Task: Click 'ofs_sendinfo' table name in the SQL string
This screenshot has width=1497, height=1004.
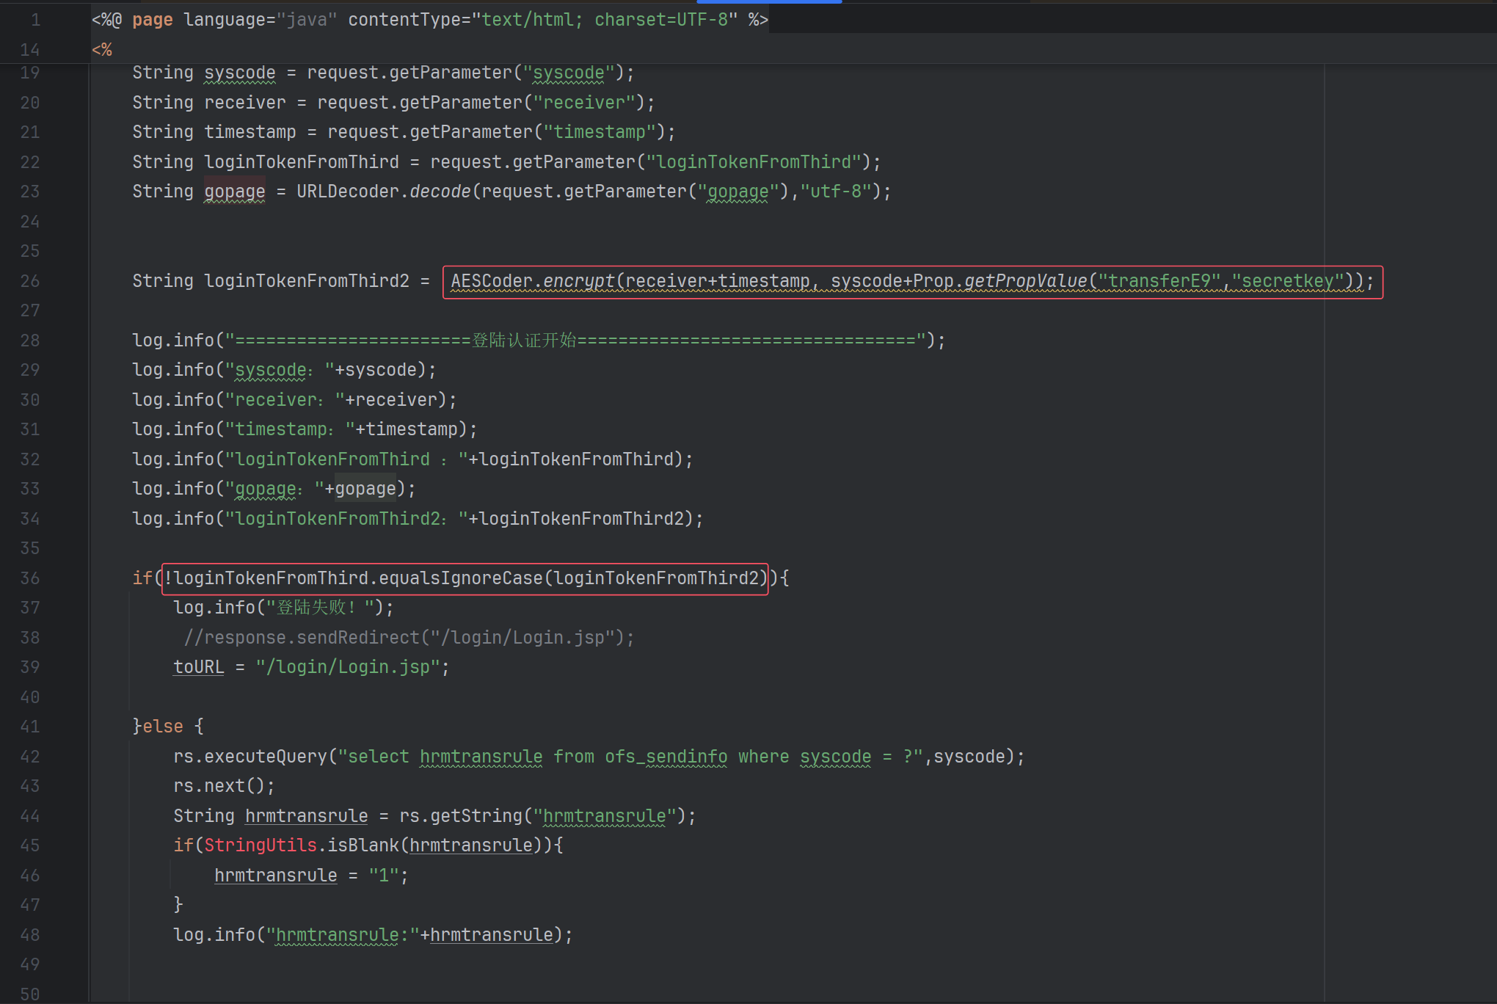Action: (666, 757)
